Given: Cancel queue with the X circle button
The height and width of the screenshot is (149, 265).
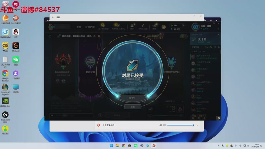Looking at the screenshot, I should point(100,115).
